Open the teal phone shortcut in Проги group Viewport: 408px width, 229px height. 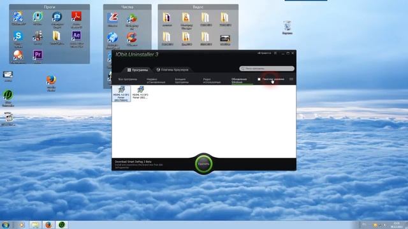[38, 18]
